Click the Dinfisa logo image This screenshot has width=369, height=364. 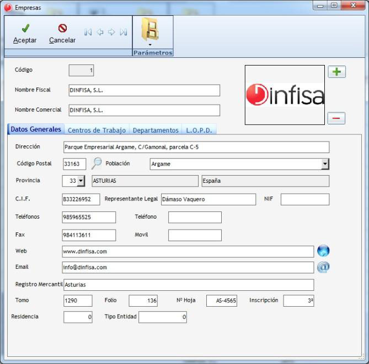pos(285,95)
